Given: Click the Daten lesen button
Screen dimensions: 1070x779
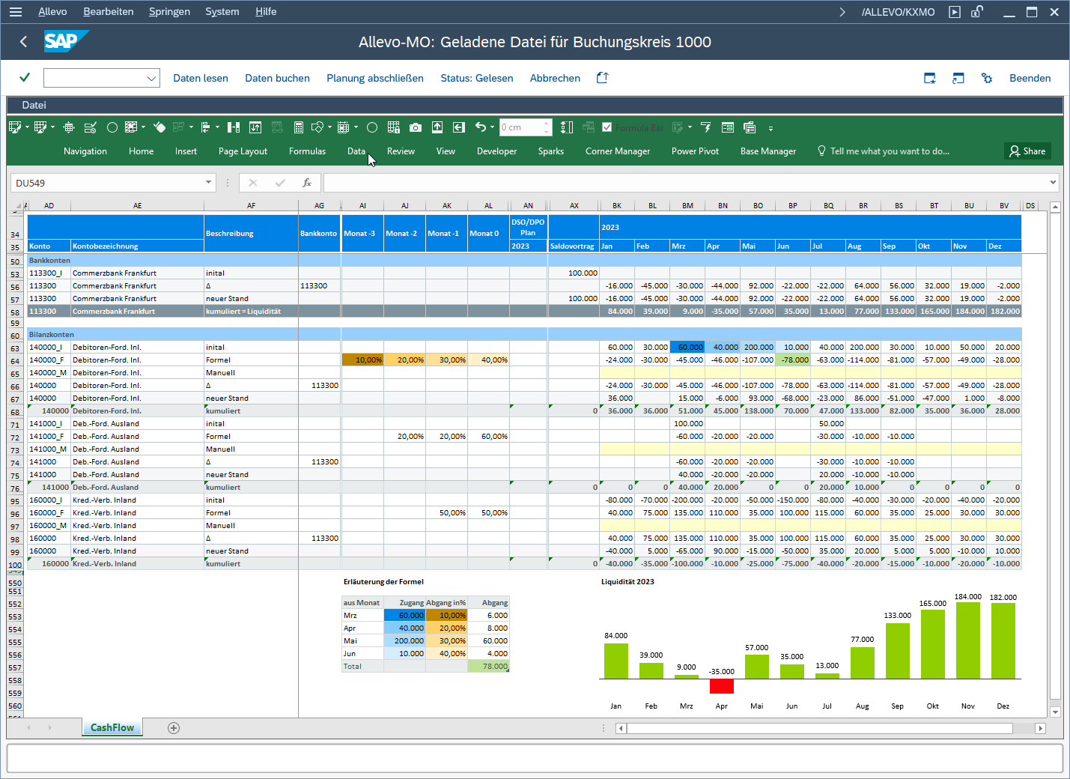Looking at the screenshot, I should point(201,78).
